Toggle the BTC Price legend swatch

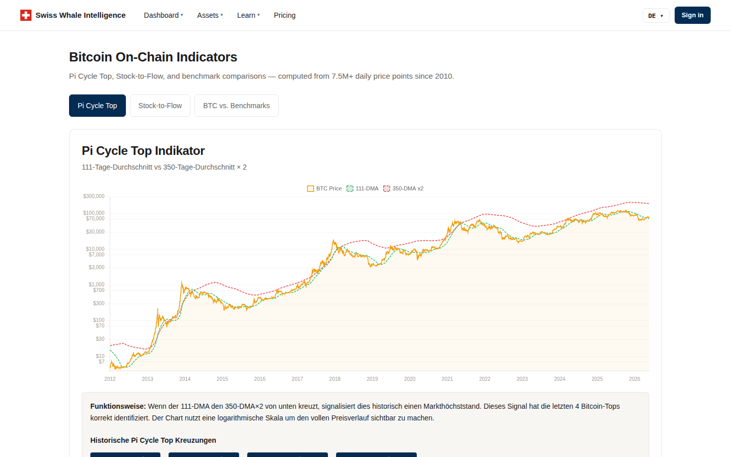[x=311, y=188]
